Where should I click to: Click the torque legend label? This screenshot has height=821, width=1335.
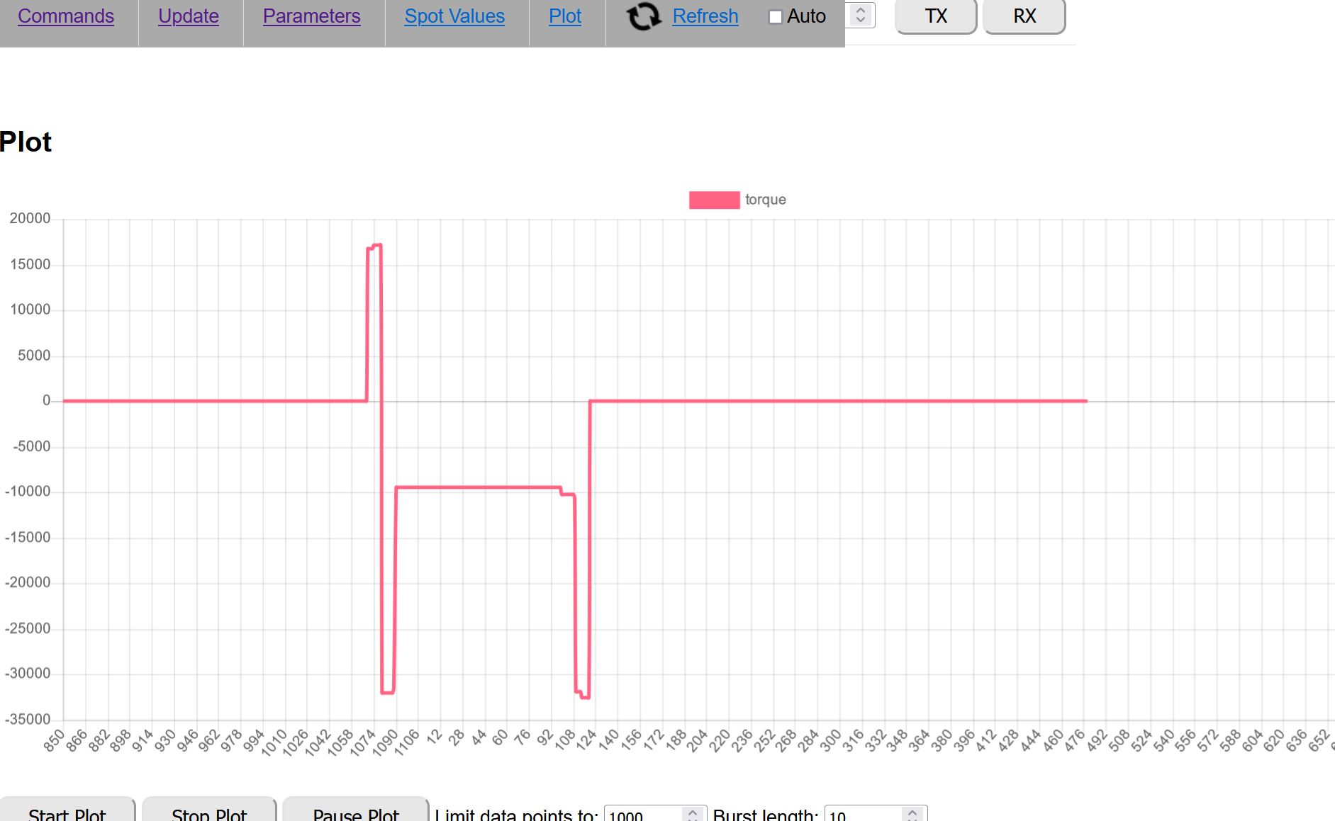[765, 200]
